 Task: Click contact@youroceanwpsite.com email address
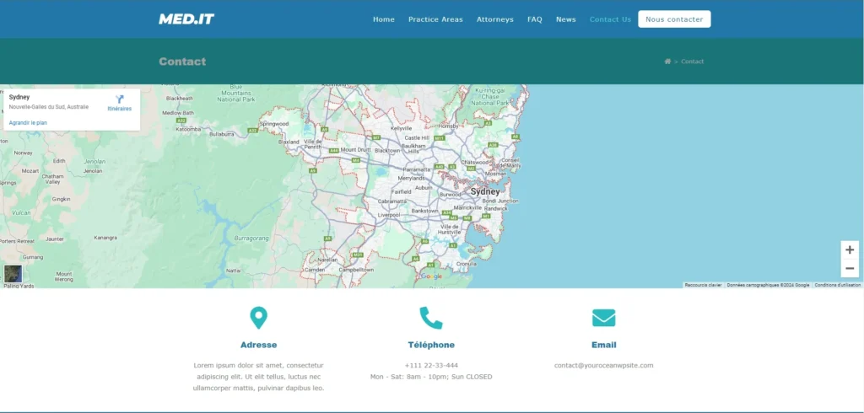pos(604,366)
